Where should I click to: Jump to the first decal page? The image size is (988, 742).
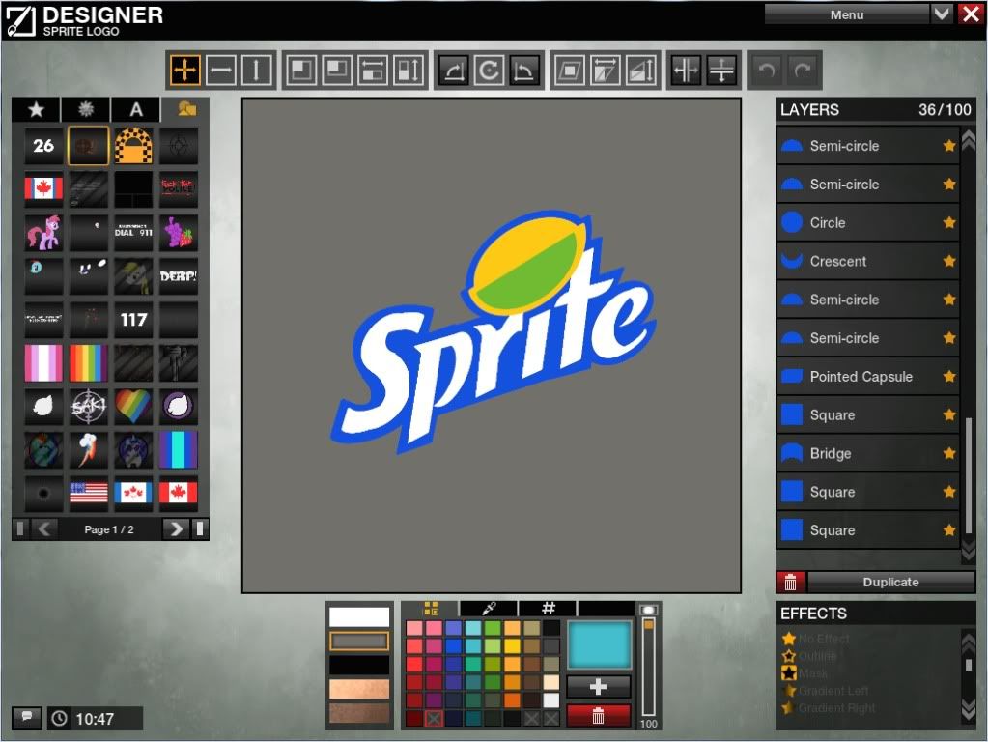[x=20, y=528]
